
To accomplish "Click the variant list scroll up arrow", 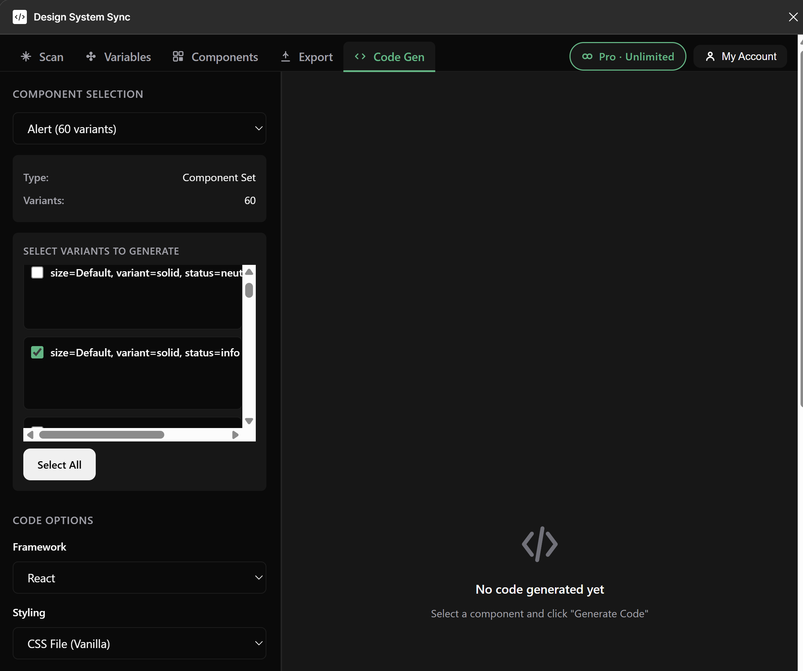I will coord(249,272).
